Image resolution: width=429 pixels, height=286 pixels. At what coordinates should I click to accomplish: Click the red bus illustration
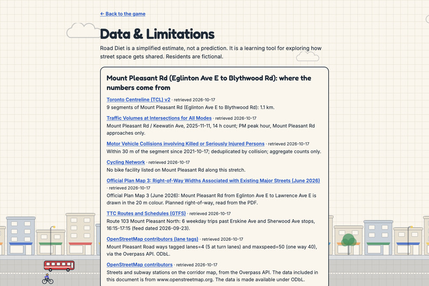tap(59, 265)
